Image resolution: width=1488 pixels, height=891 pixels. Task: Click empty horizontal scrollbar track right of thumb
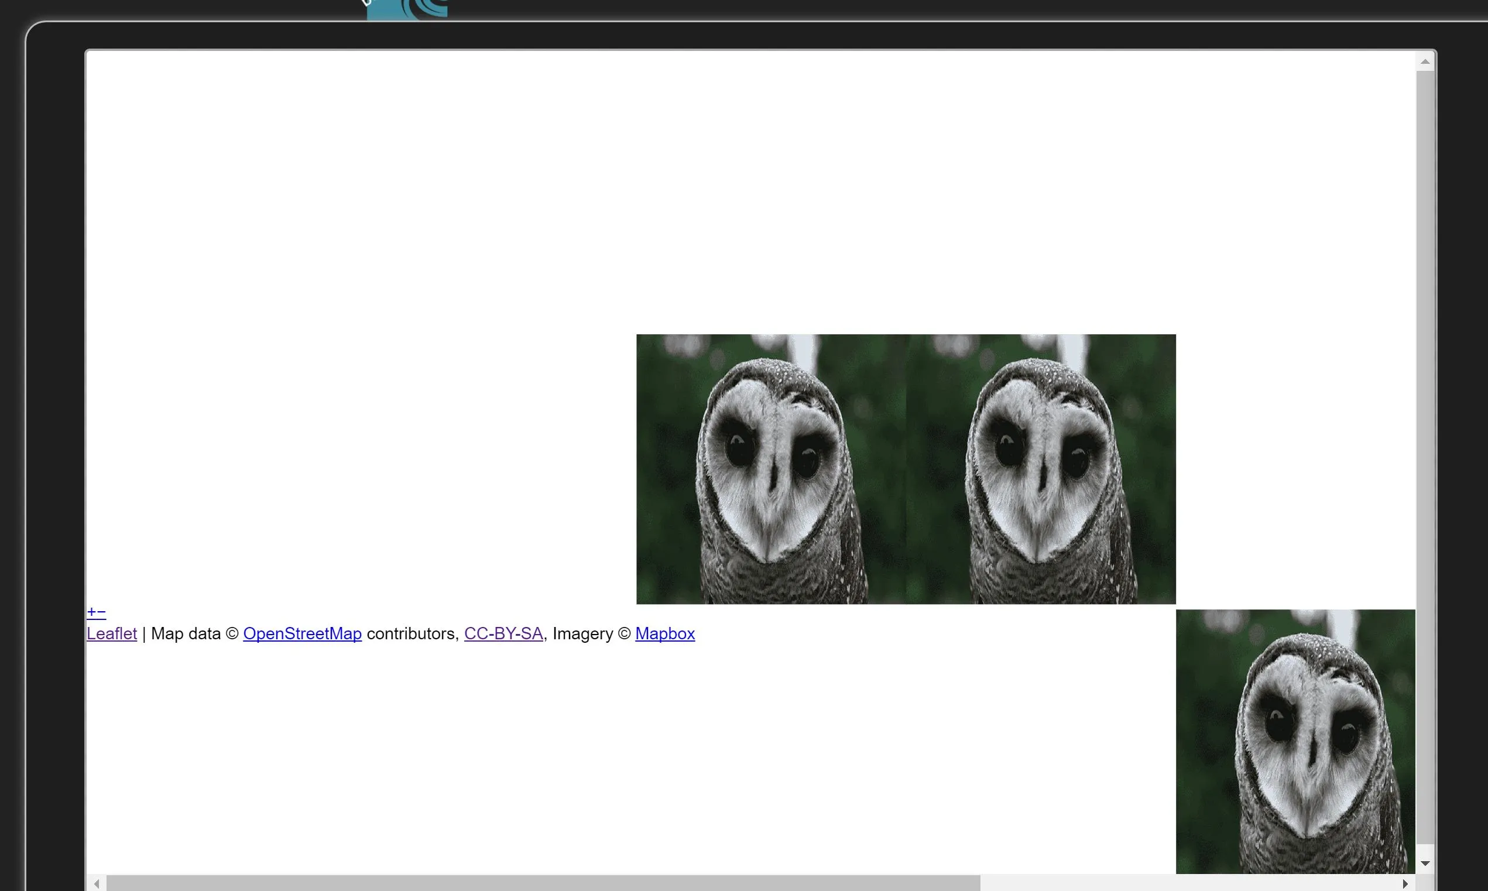click(x=1188, y=883)
